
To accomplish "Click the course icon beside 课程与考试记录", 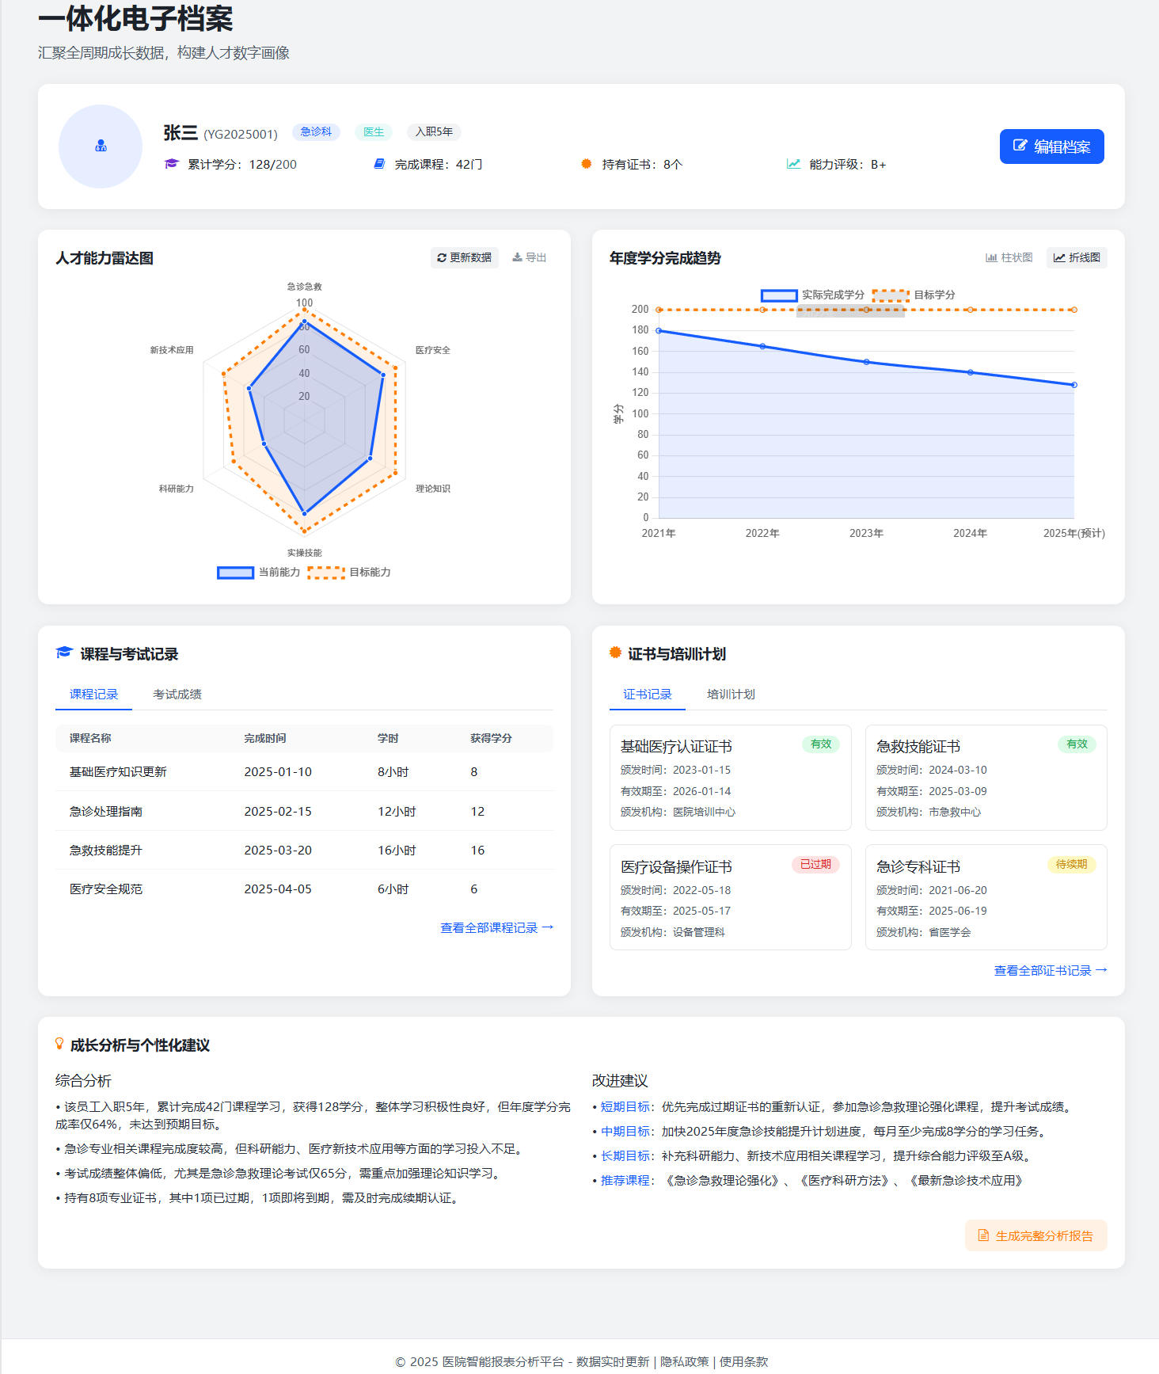I will (x=64, y=653).
